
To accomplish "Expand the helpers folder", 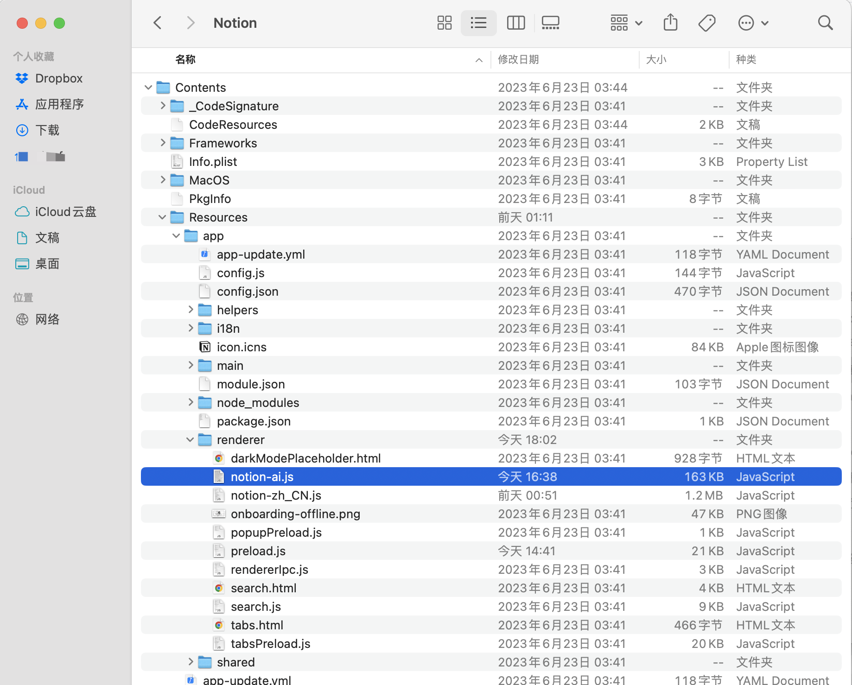I will pyautogui.click(x=190, y=310).
